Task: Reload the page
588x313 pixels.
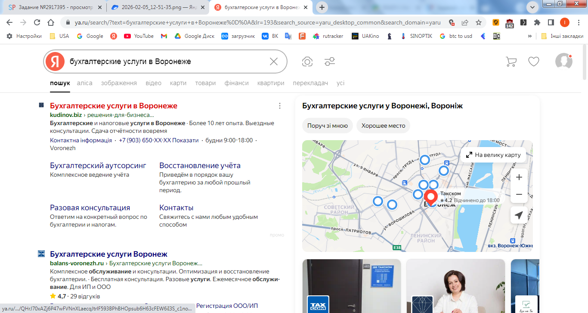Action: pyautogui.click(x=37, y=22)
